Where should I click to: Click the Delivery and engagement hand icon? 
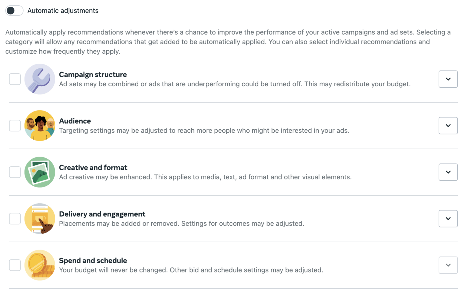[x=40, y=219]
